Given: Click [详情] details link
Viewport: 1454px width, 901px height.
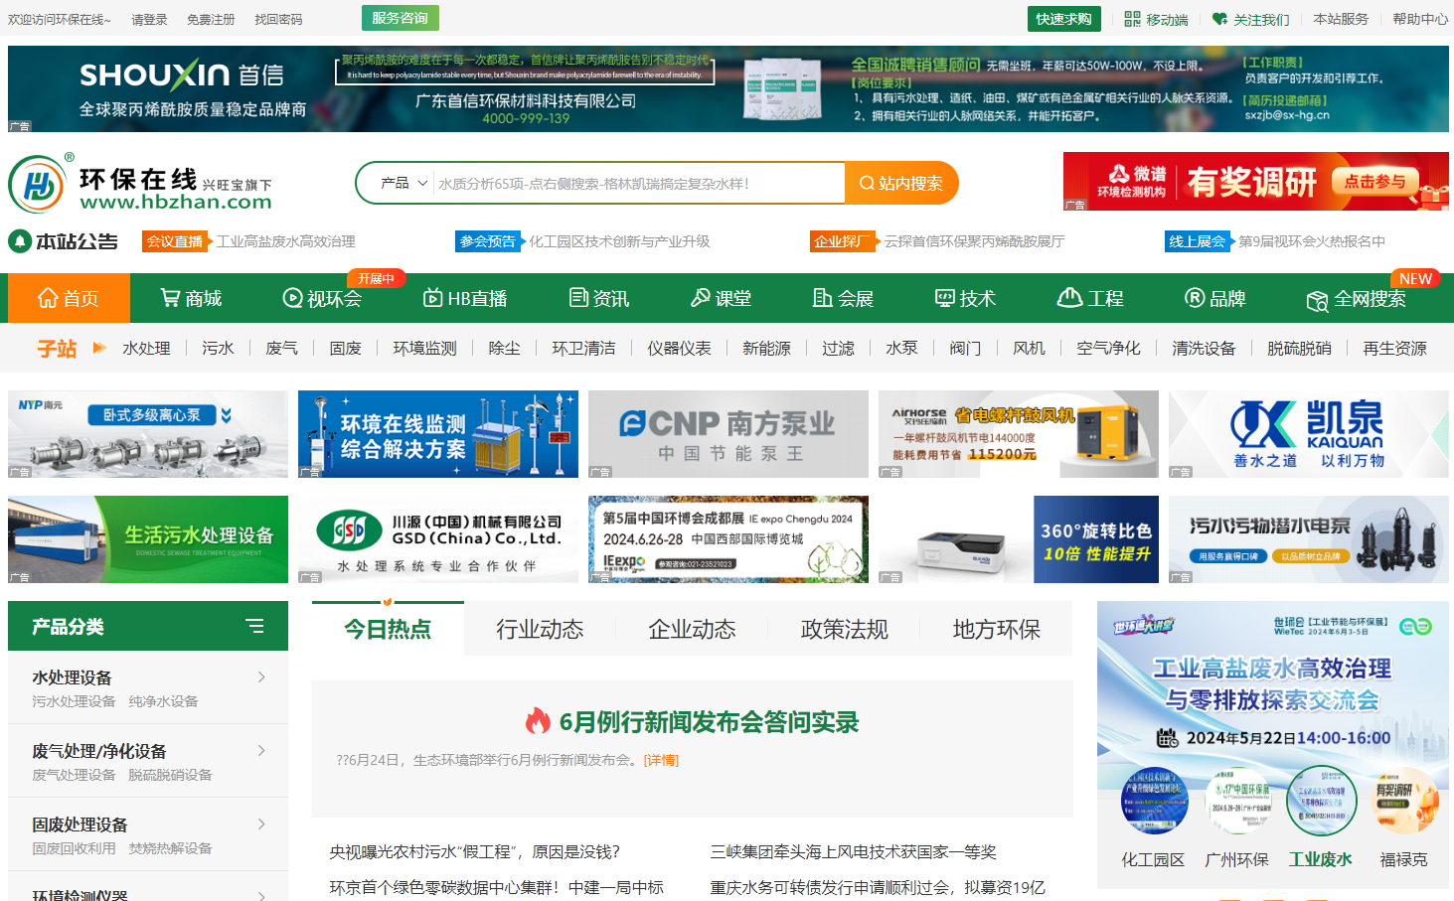Looking at the screenshot, I should coord(661,760).
